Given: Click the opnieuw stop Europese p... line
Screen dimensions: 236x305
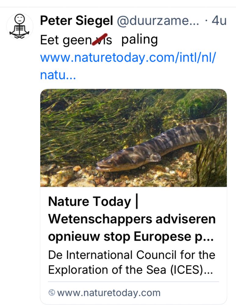Looking at the screenshot, I should (128, 237).
